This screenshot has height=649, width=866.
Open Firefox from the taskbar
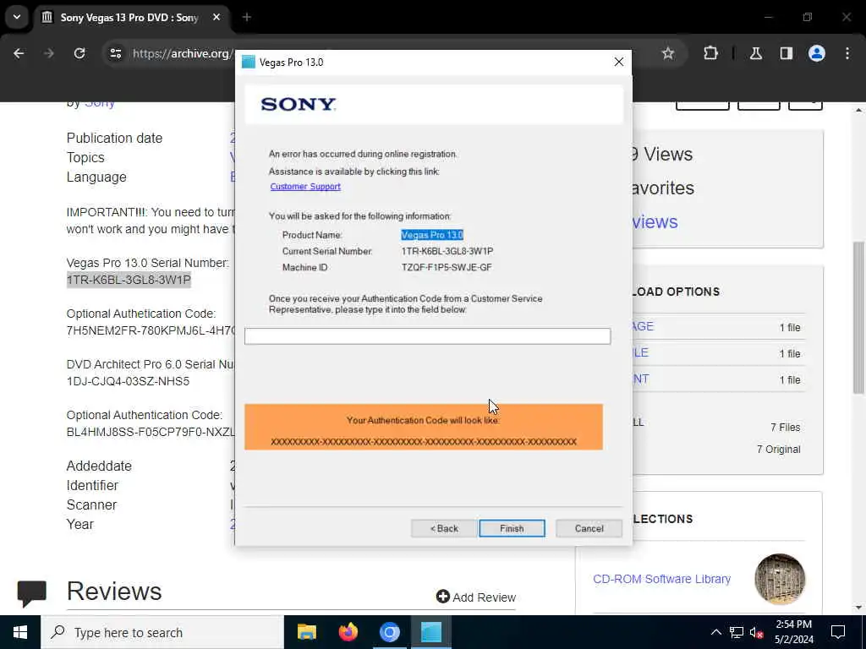click(348, 632)
